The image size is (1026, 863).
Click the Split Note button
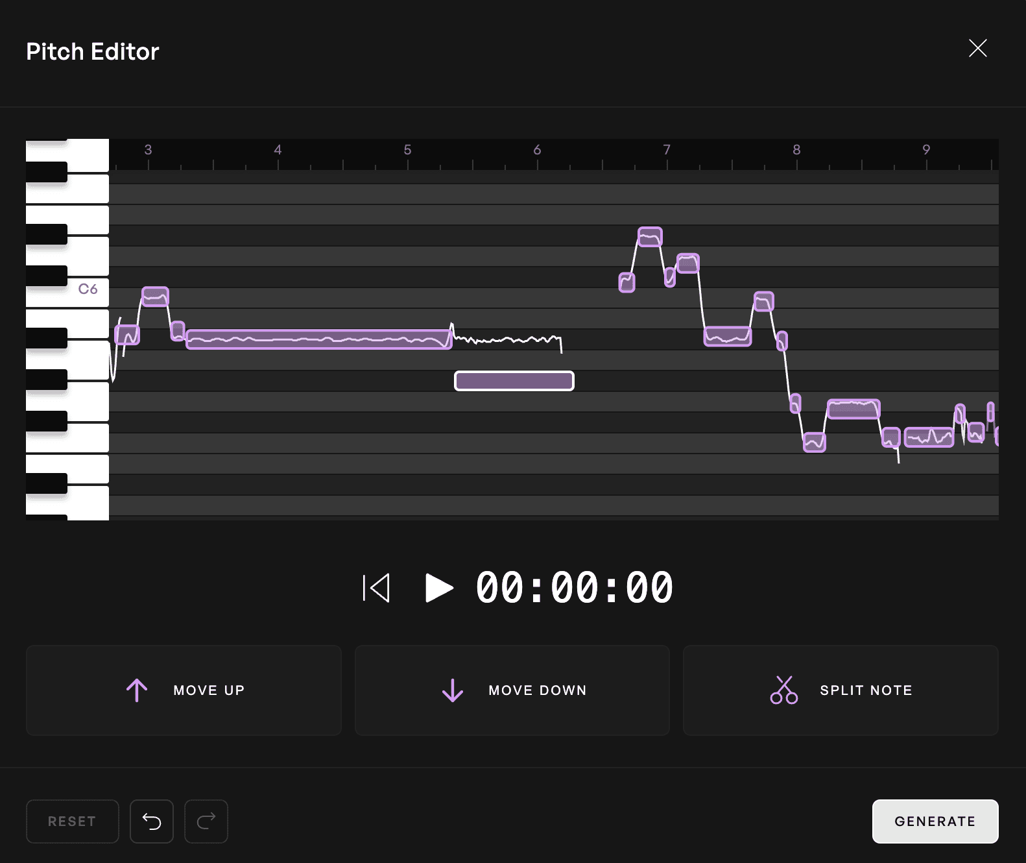(x=841, y=690)
